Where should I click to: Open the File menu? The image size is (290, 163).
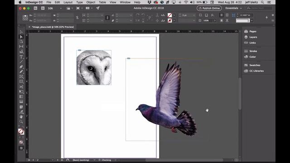(x=49, y=2)
